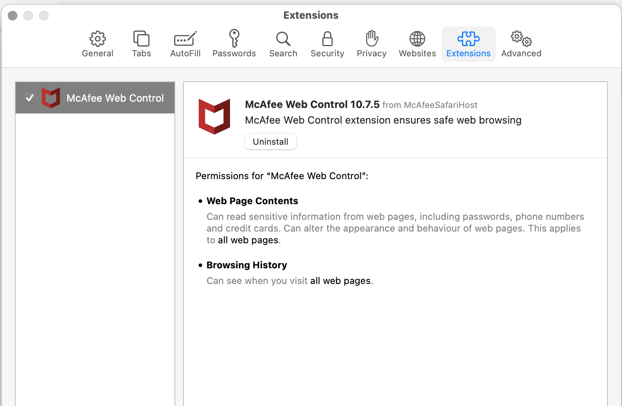
Task: Click the "Browsing History" permission heading
Action: pyautogui.click(x=247, y=265)
